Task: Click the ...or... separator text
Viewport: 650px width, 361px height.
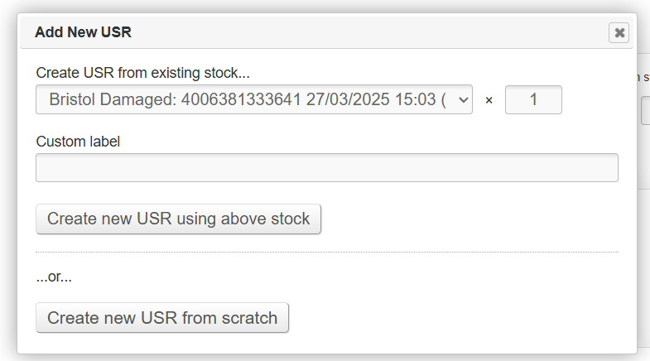Action: (54, 277)
